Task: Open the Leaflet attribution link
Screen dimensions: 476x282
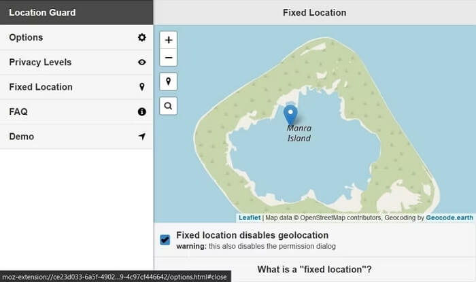Action: pyautogui.click(x=250, y=217)
